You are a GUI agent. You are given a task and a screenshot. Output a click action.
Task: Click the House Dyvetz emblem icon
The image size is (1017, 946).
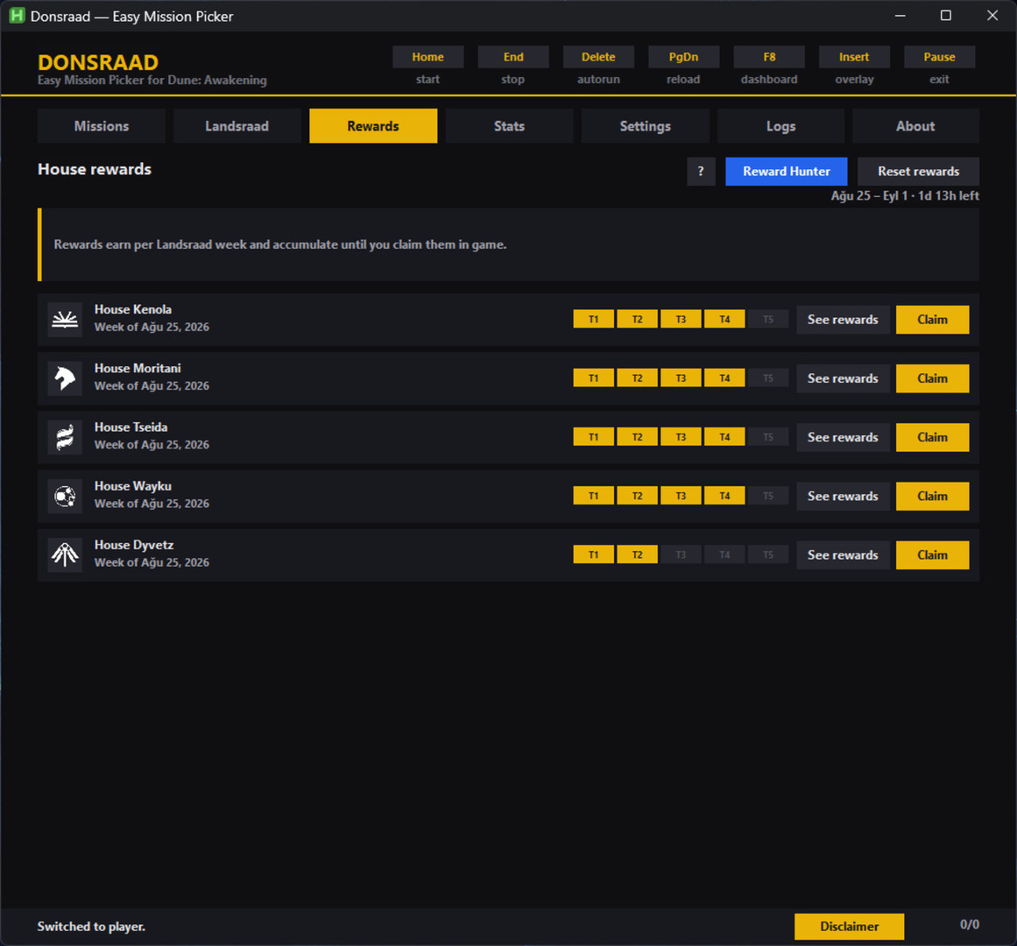[65, 555]
